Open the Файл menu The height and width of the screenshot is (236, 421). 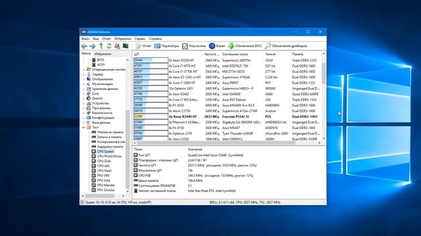pyautogui.click(x=86, y=39)
